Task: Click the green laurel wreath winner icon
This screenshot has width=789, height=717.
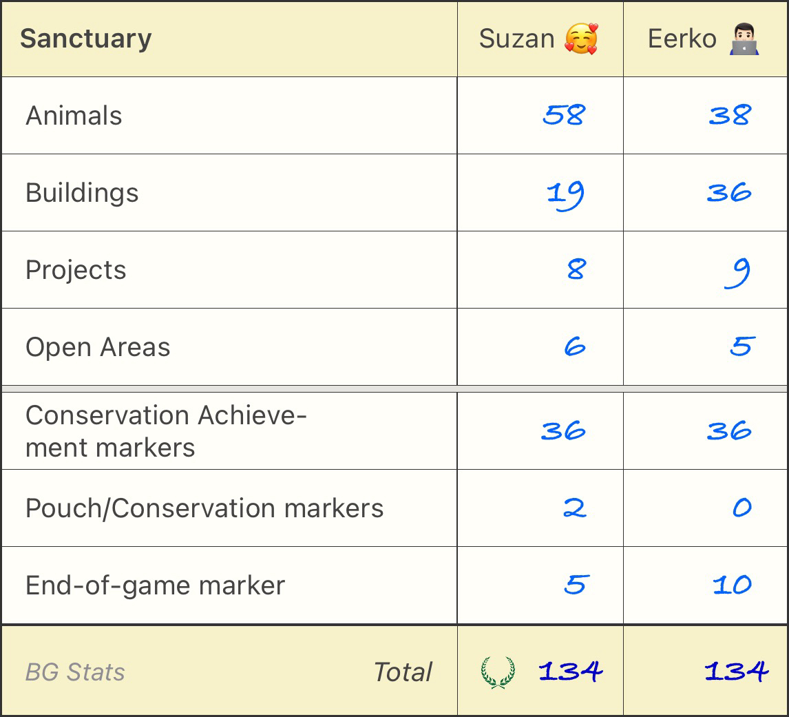Action: [x=497, y=672]
